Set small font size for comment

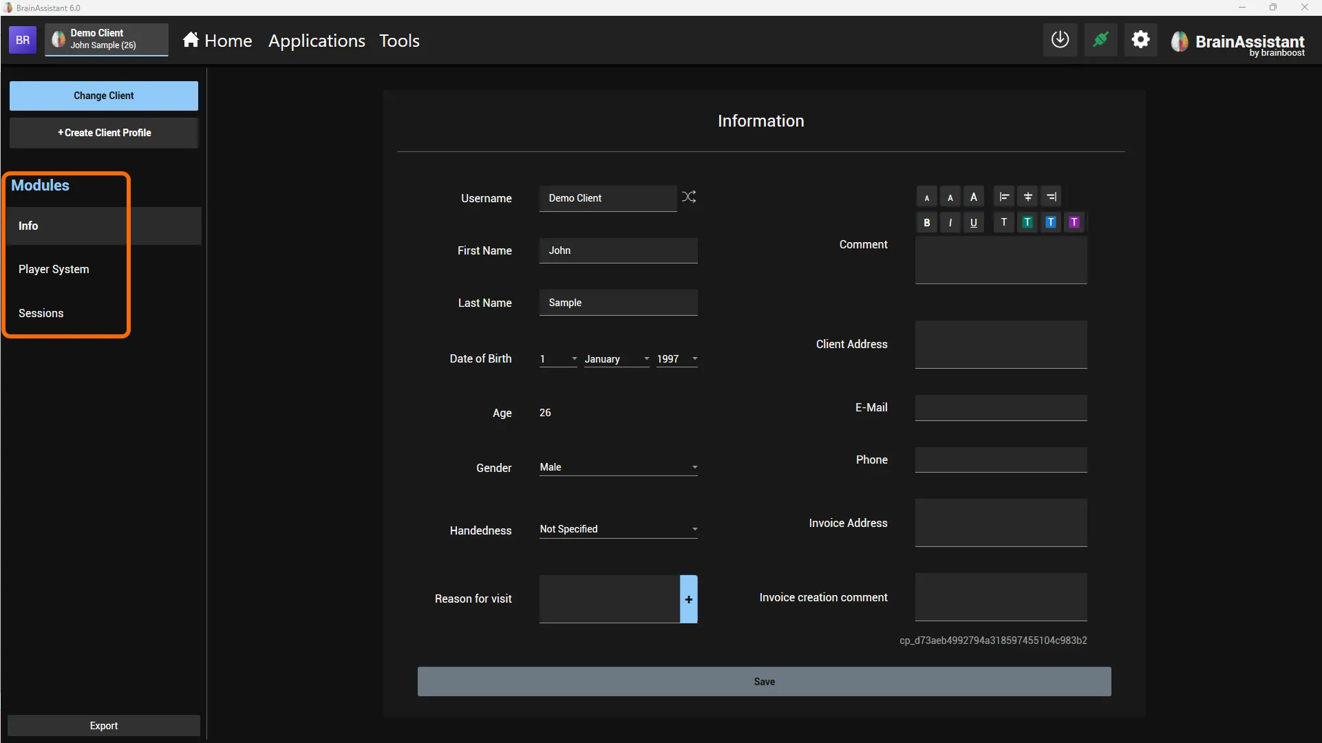927,197
